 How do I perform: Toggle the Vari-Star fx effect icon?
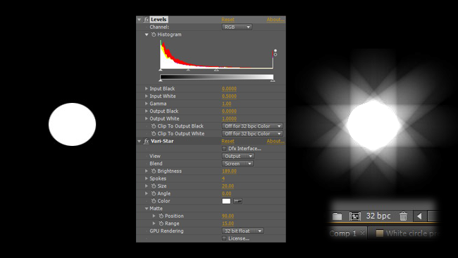coord(147,141)
